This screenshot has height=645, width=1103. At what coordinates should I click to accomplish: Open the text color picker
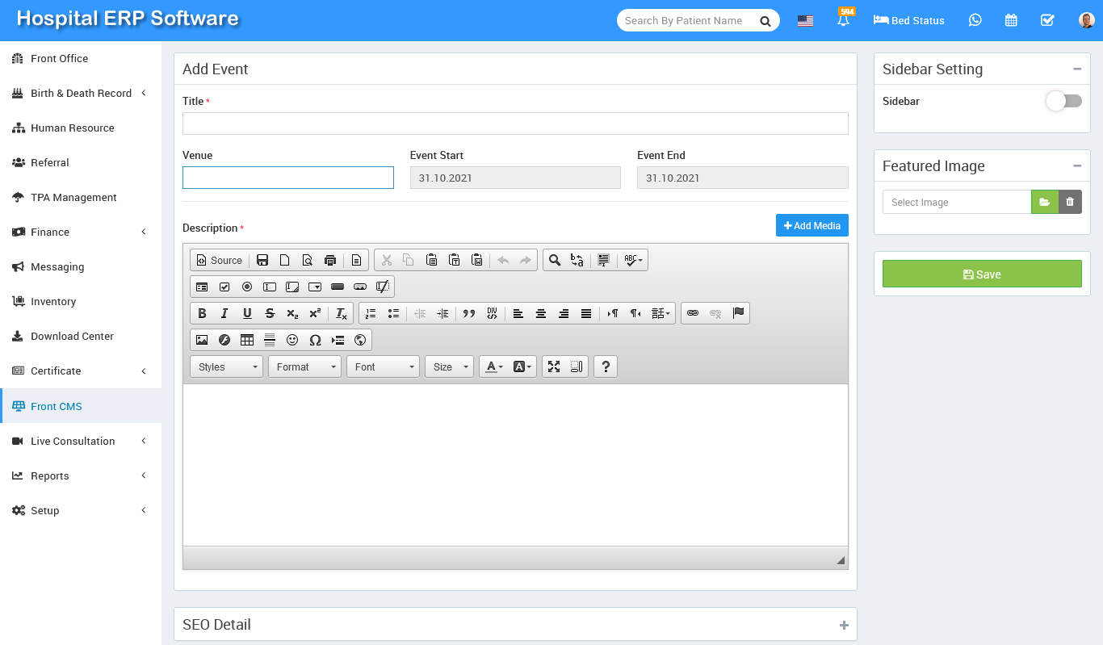pyautogui.click(x=494, y=366)
